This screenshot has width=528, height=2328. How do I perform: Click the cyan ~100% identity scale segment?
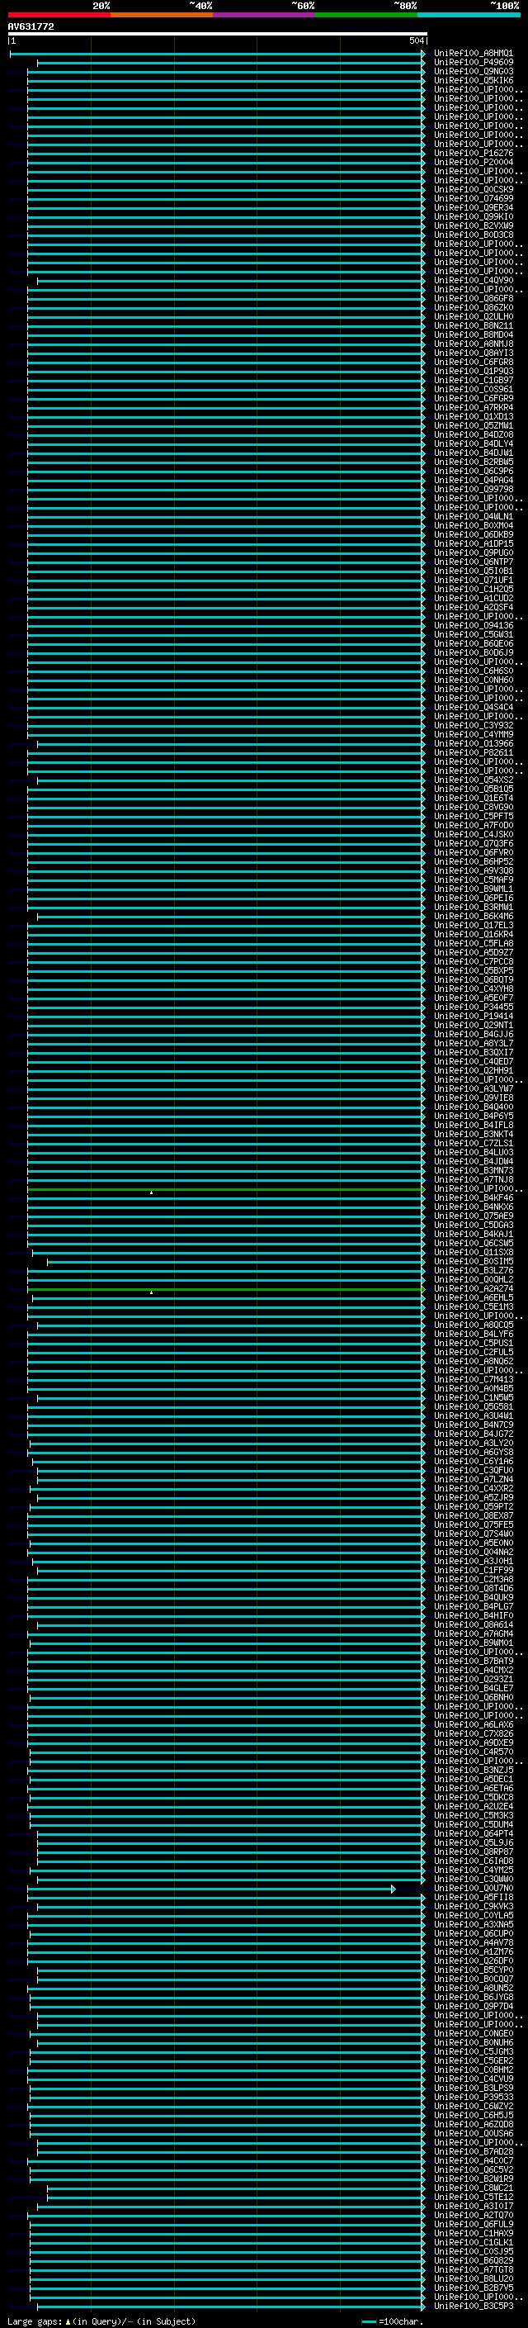[469, 15]
